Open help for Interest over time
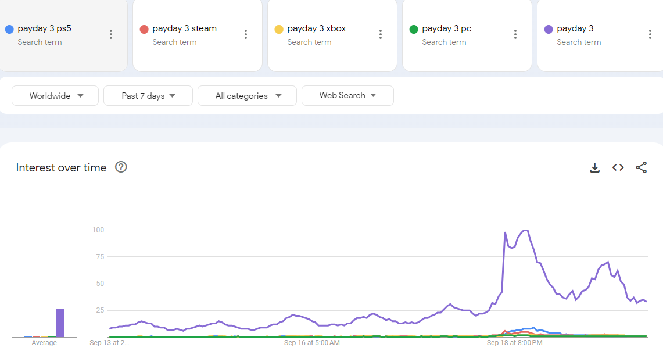The height and width of the screenshot is (351, 663). [x=121, y=167]
